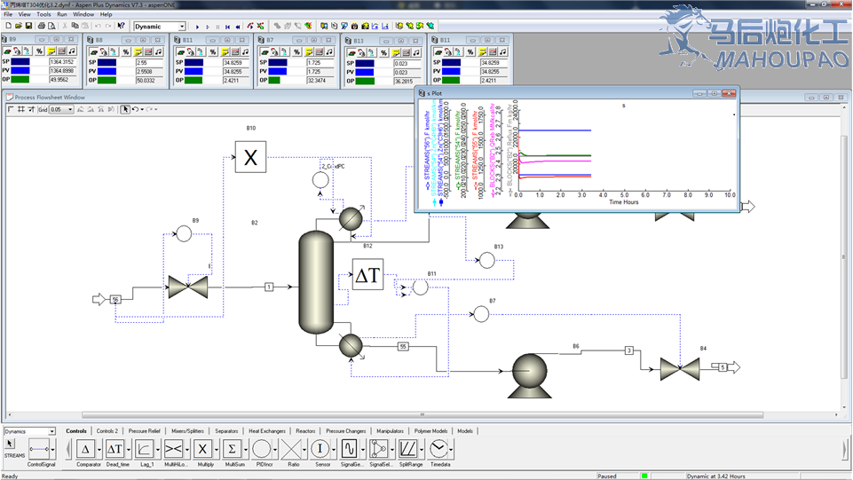
Task: Toggle Auto mode on B7 faceplate
Action: click(x=265, y=51)
